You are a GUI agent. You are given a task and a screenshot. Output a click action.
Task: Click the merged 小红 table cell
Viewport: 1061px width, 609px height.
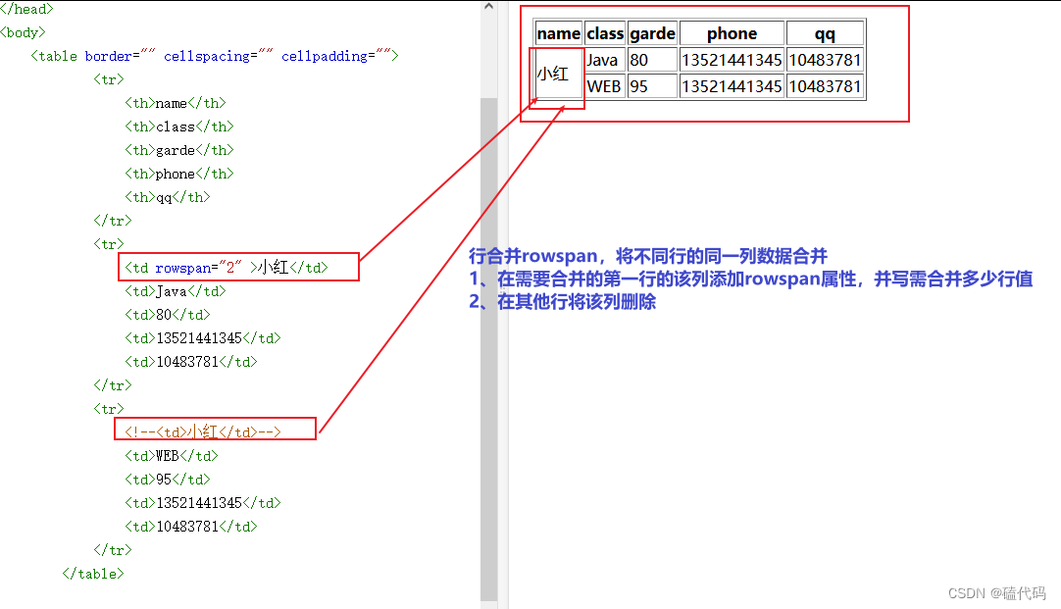[558, 74]
